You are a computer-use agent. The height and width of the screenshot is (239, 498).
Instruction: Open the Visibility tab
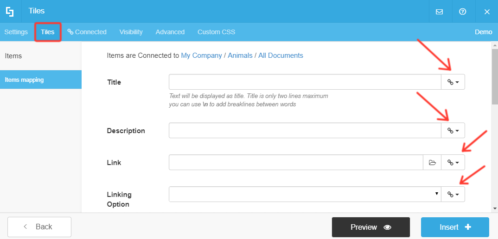131,32
